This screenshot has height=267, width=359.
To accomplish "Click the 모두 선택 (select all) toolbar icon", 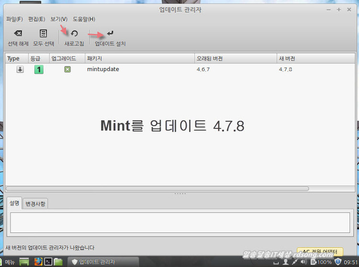I will tap(43, 34).
